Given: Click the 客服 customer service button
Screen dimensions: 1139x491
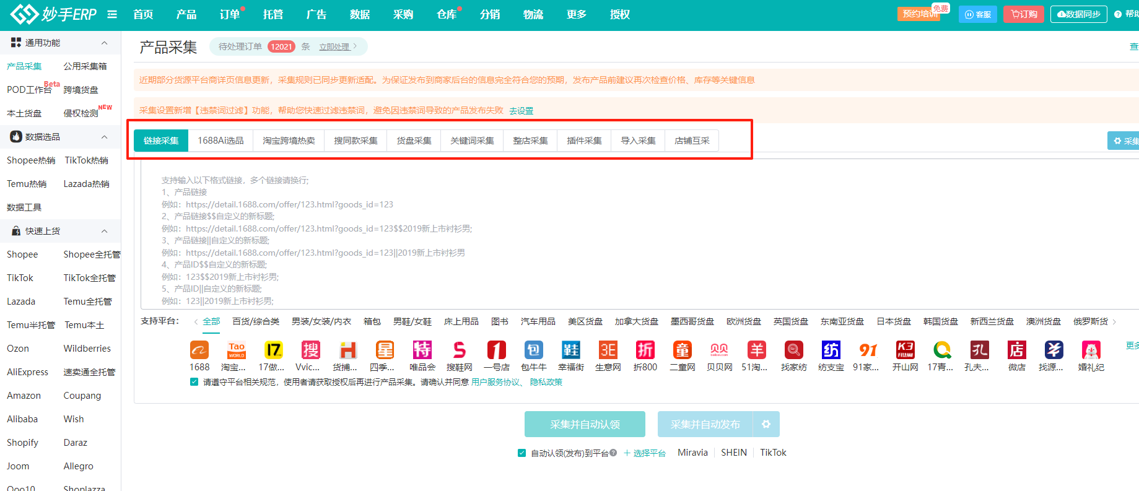Looking at the screenshot, I should 977,14.
